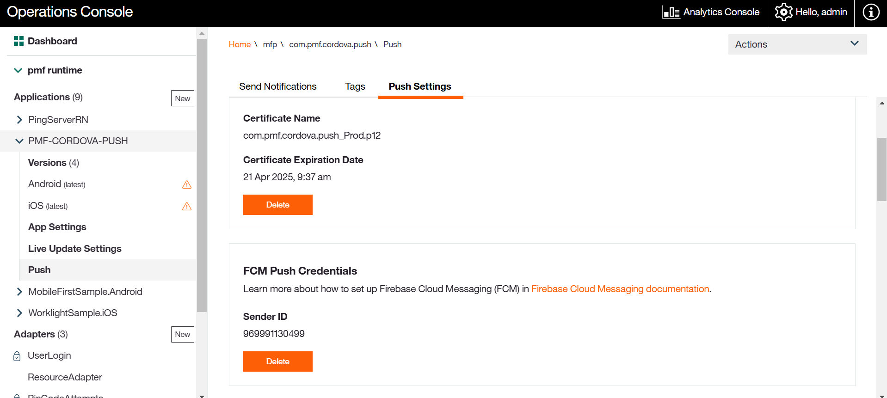Collapse the PMF-CORDOVA-PUSH application tree

click(19, 141)
